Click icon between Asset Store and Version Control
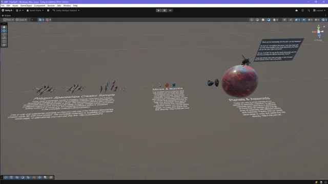 click(x=48, y=10)
